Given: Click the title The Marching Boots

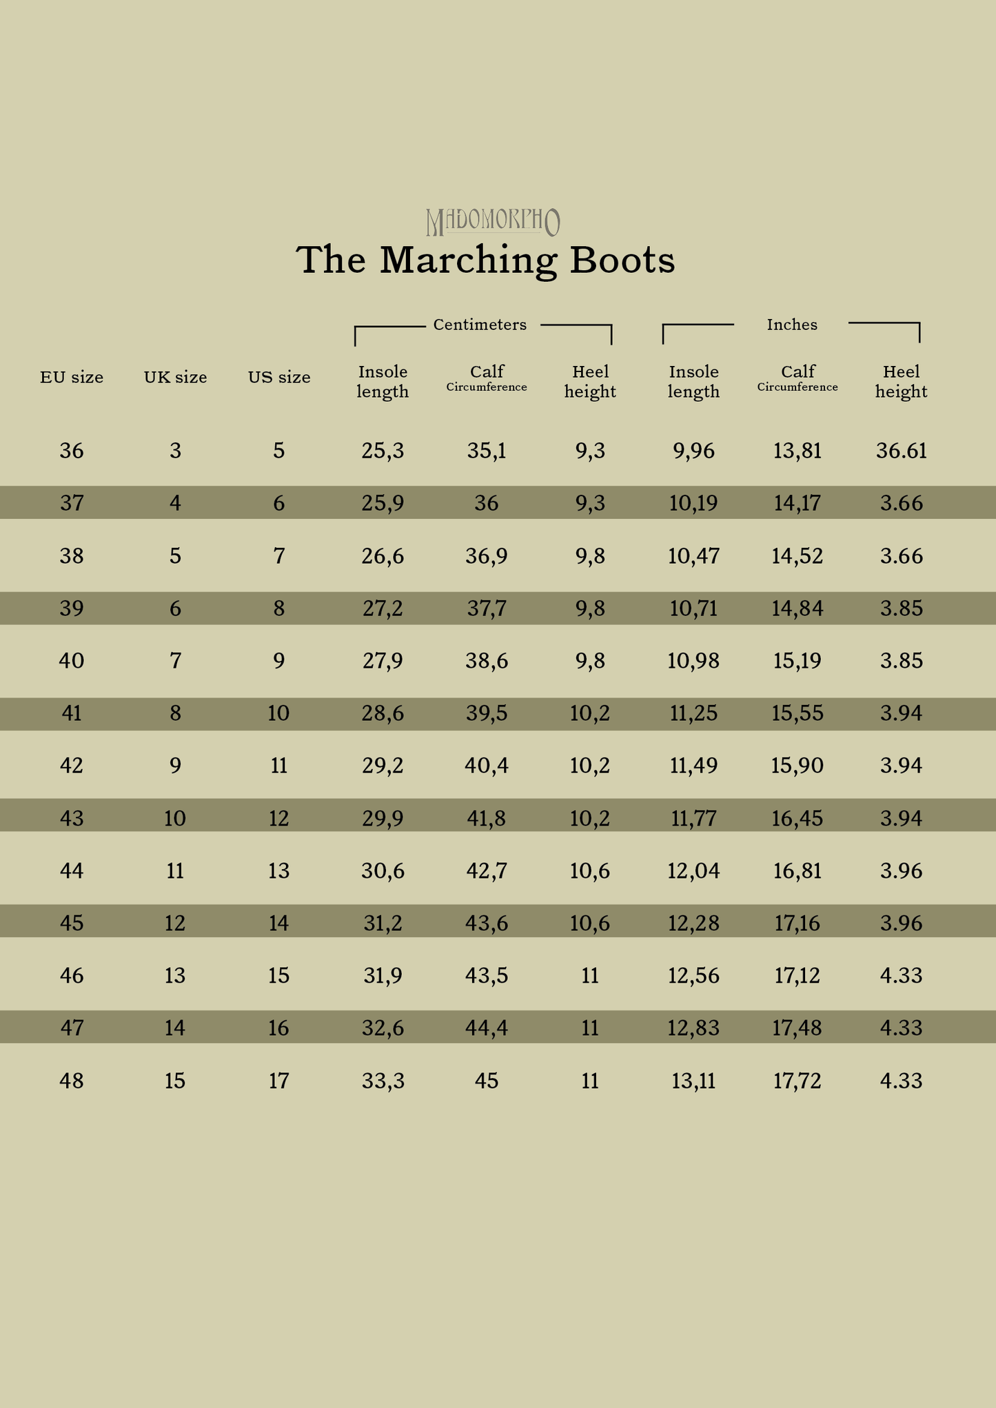Looking at the screenshot, I should 485,261.
